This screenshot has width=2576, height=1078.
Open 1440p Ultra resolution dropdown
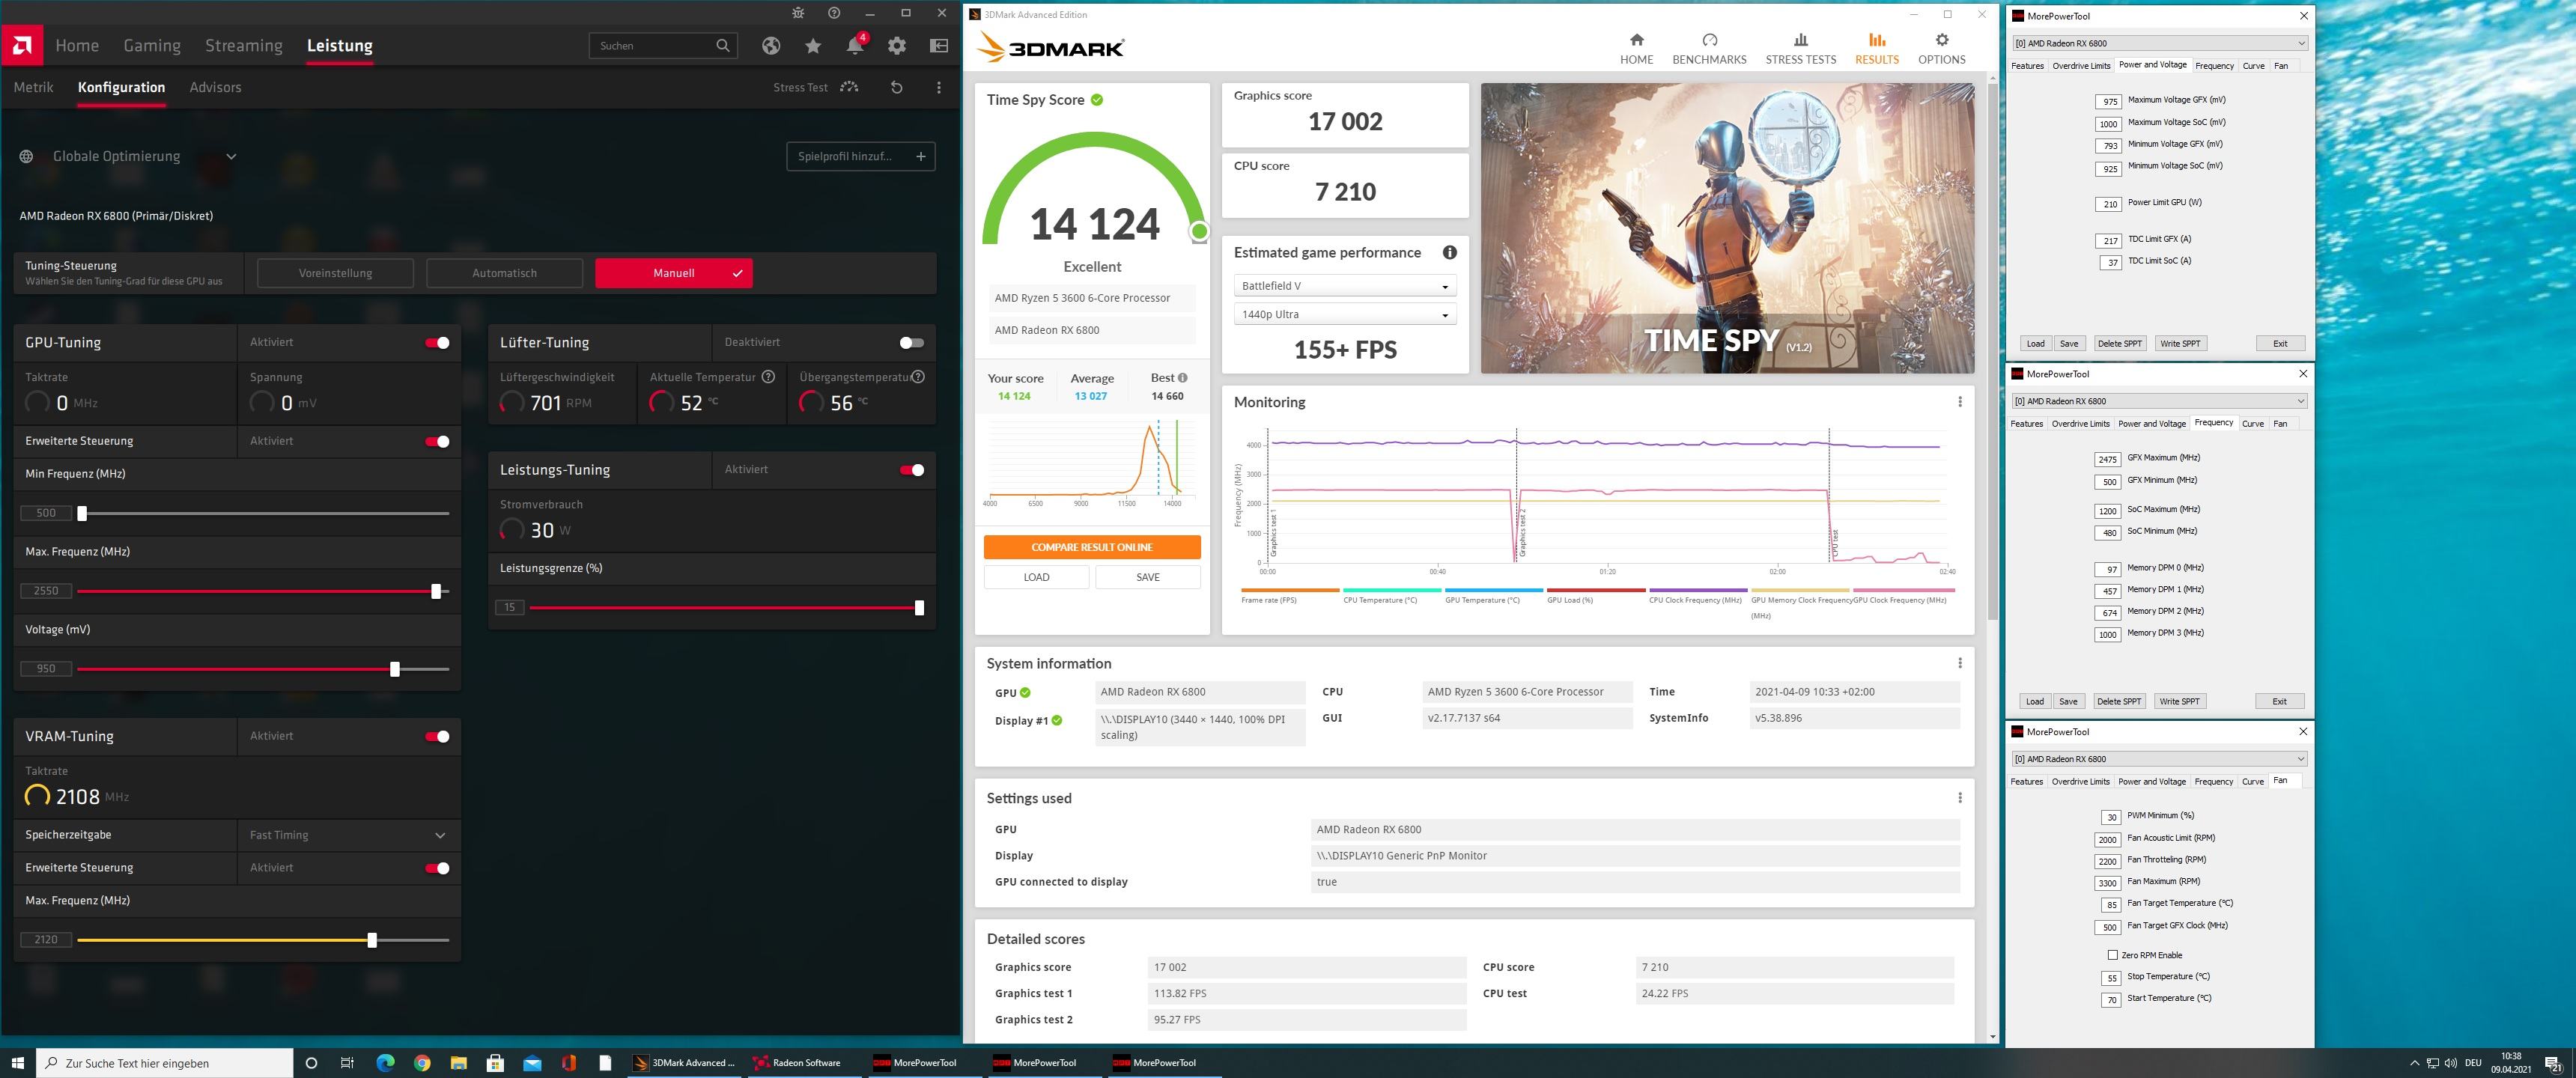coord(1344,315)
